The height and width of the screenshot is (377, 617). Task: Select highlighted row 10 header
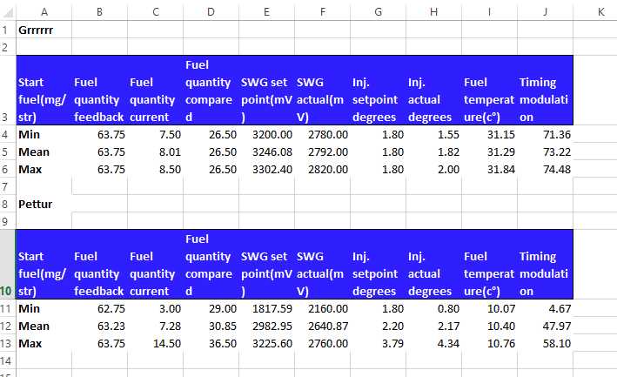[x=8, y=265]
